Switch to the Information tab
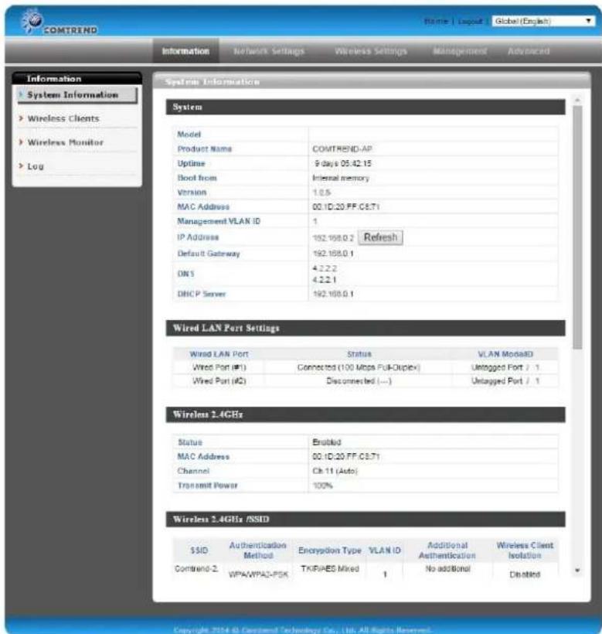602x634 pixels. click(x=185, y=51)
